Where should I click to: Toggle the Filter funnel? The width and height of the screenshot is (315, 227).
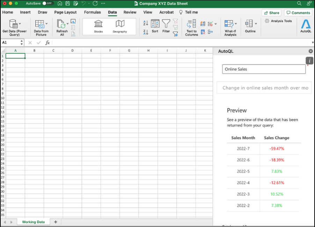[x=166, y=26]
